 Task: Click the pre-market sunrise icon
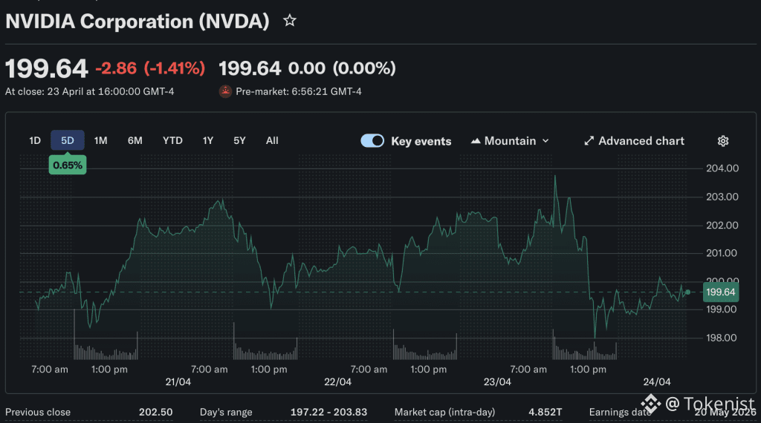(x=225, y=91)
